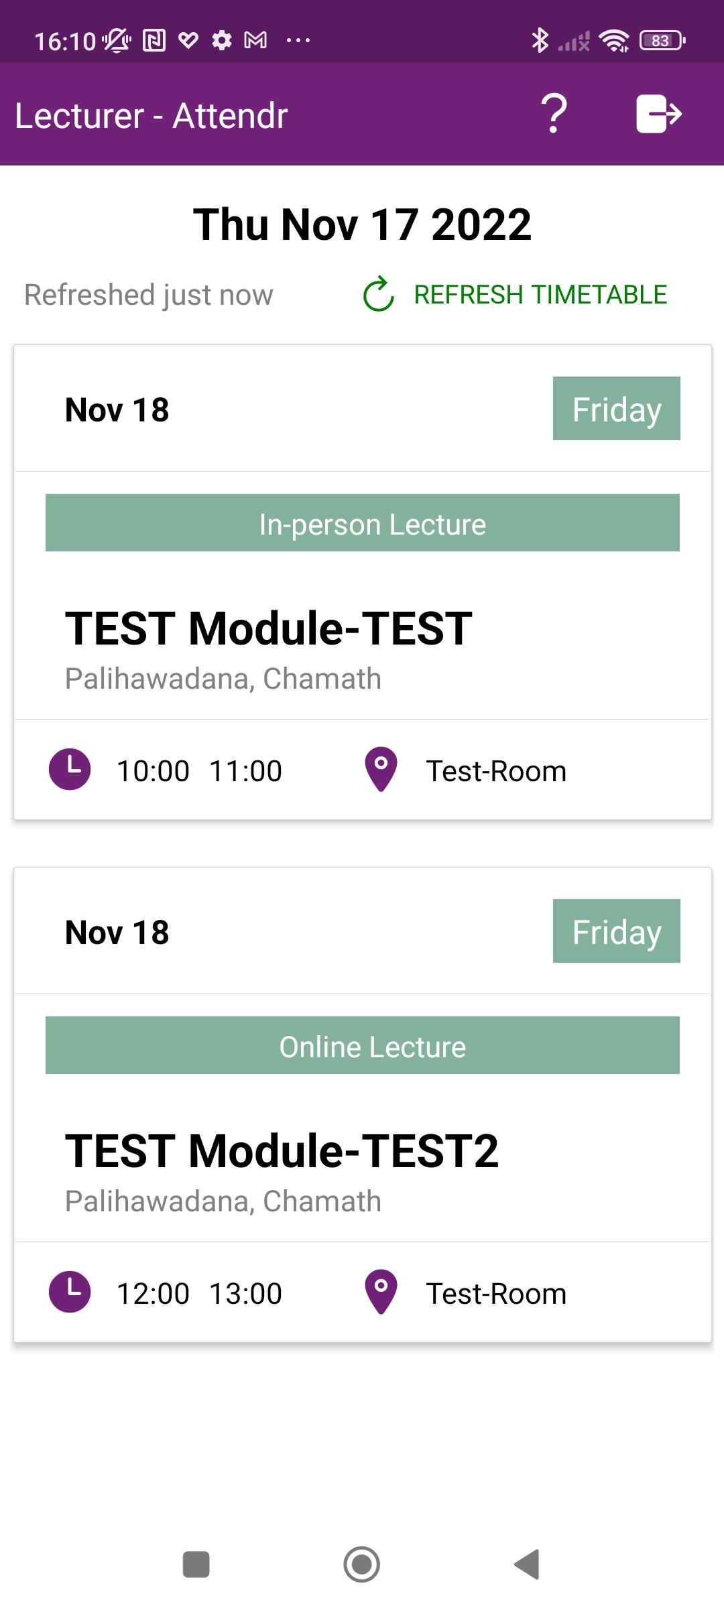Select the In-person Lecture banner
The height and width of the screenshot is (1608, 724).
coord(363,523)
